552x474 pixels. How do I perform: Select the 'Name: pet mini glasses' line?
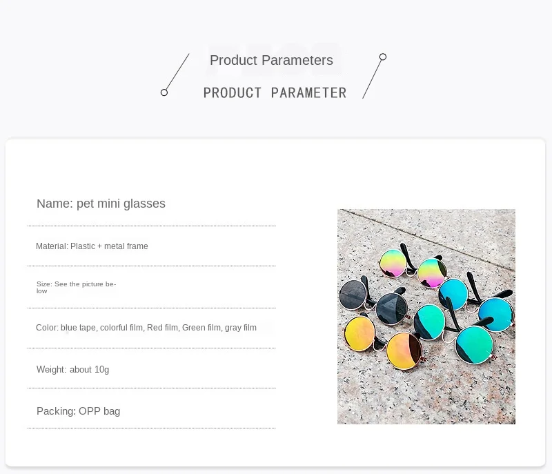click(101, 204)
